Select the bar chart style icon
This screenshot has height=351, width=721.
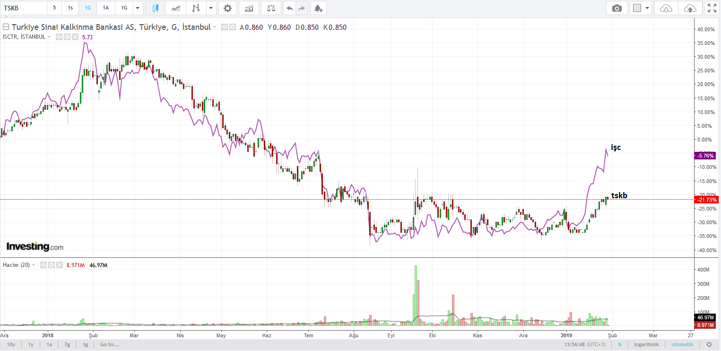coord(196,8)
